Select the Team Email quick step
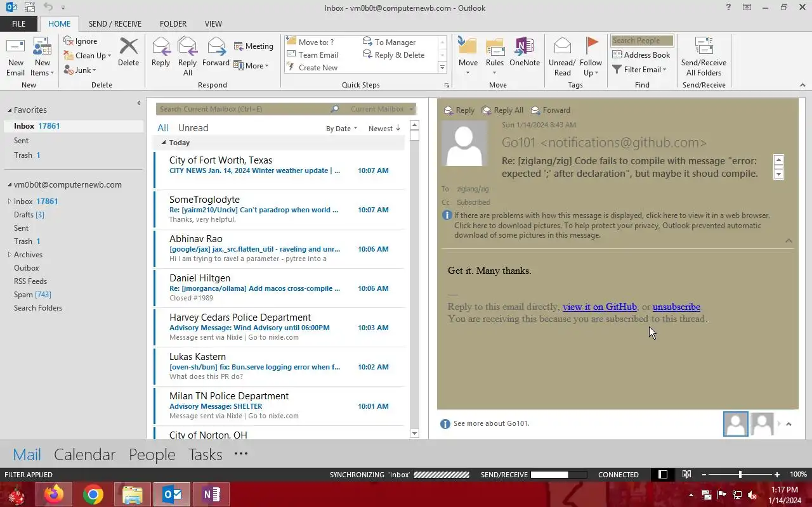 313,55
